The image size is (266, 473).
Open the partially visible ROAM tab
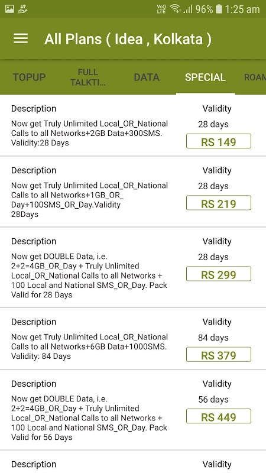[255, 77]
